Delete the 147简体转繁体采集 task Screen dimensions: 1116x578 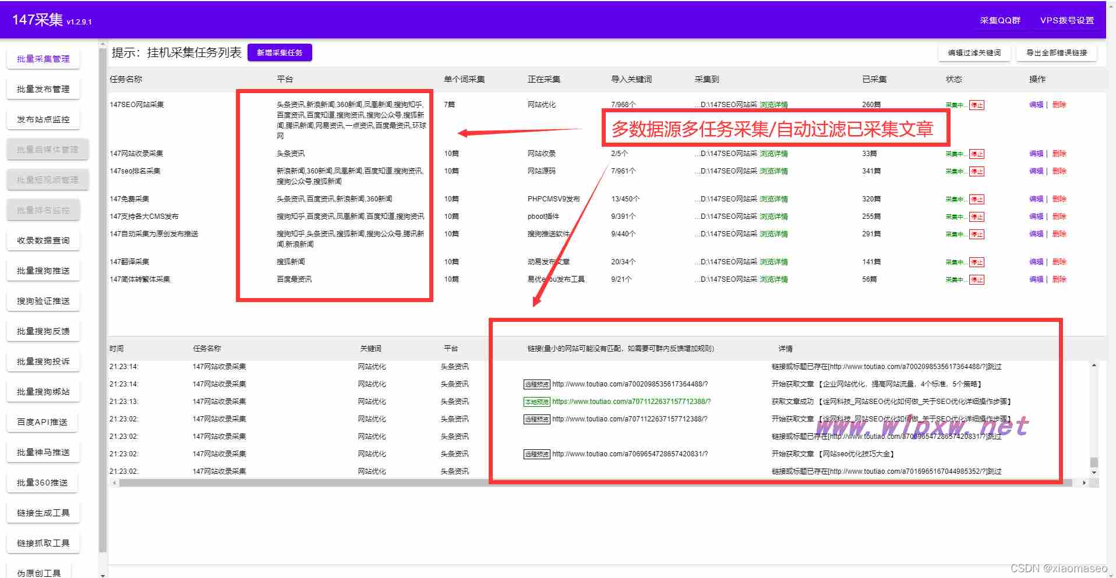coord(1059,279)
